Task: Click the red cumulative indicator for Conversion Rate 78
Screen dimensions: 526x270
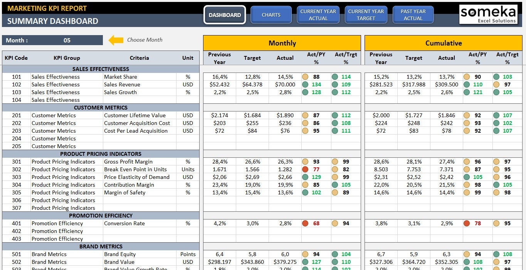Action: tap(466, 223)
